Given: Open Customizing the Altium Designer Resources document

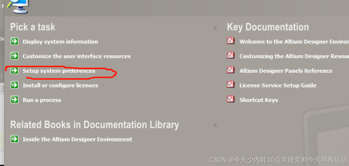Looking at the screenshot, I should point(294,56).
